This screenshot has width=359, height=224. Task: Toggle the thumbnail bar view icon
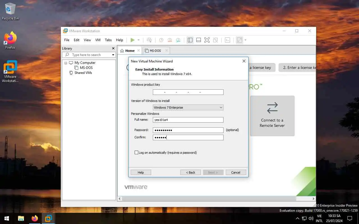(199, 40)
